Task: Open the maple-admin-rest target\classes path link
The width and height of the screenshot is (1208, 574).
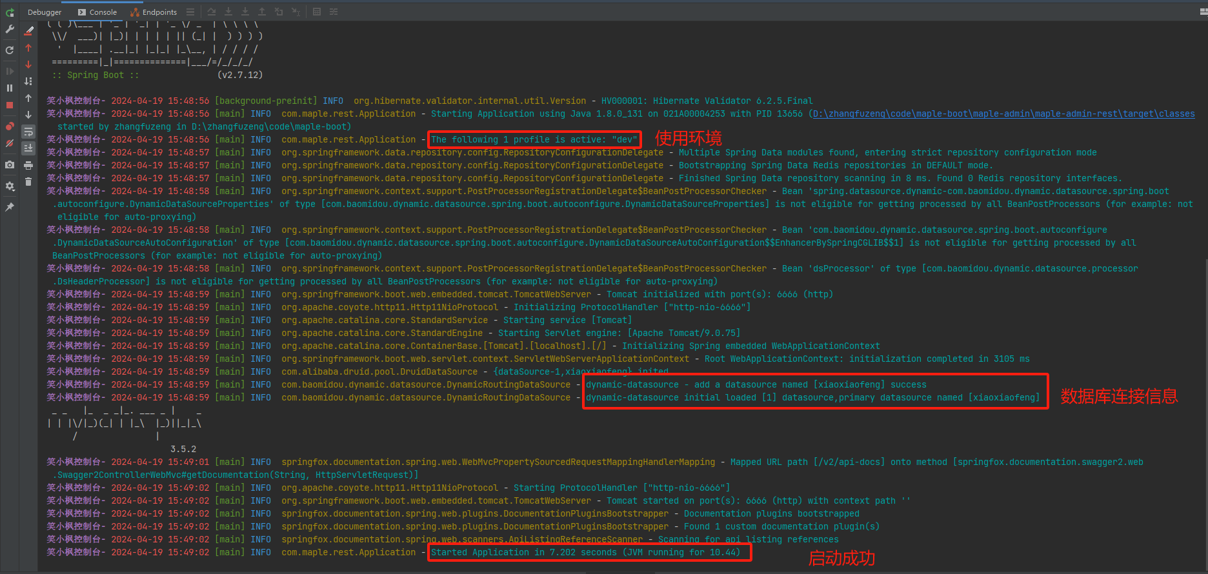Action: click(1003, 114)
